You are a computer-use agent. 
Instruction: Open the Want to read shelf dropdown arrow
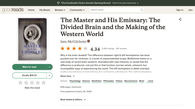(x=49, y=67)
